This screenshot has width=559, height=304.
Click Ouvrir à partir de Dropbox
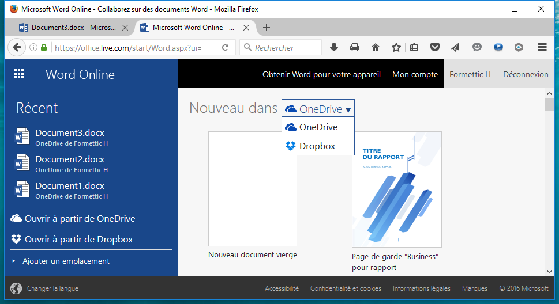pos(72,239)
